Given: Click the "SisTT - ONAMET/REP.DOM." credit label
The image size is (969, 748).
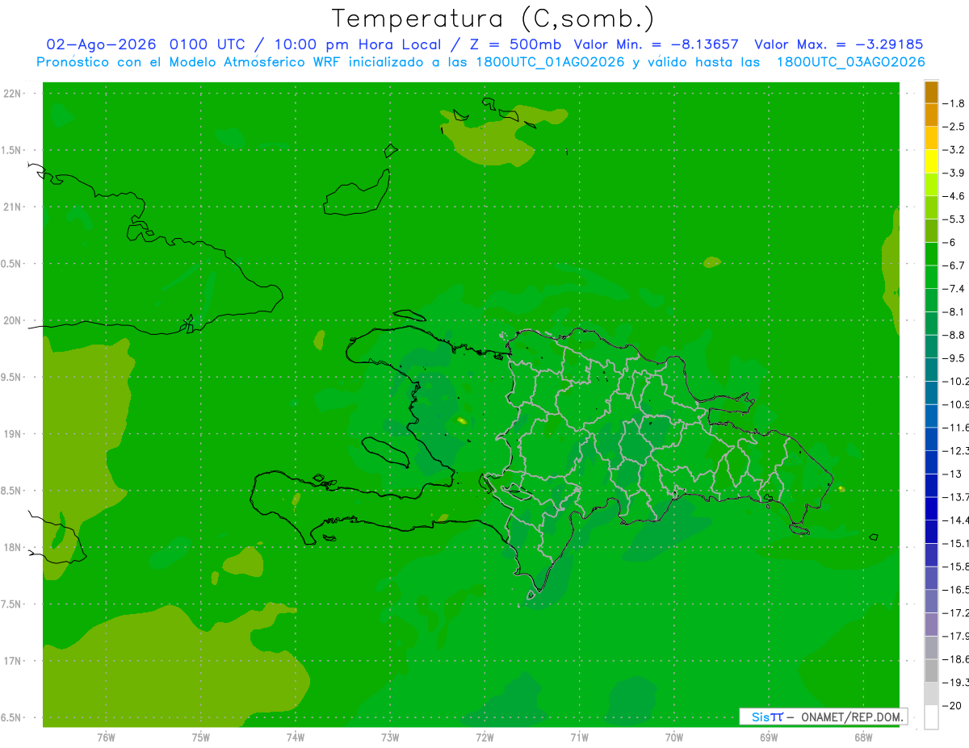Looking at the screenshot, I should point(824,717).
